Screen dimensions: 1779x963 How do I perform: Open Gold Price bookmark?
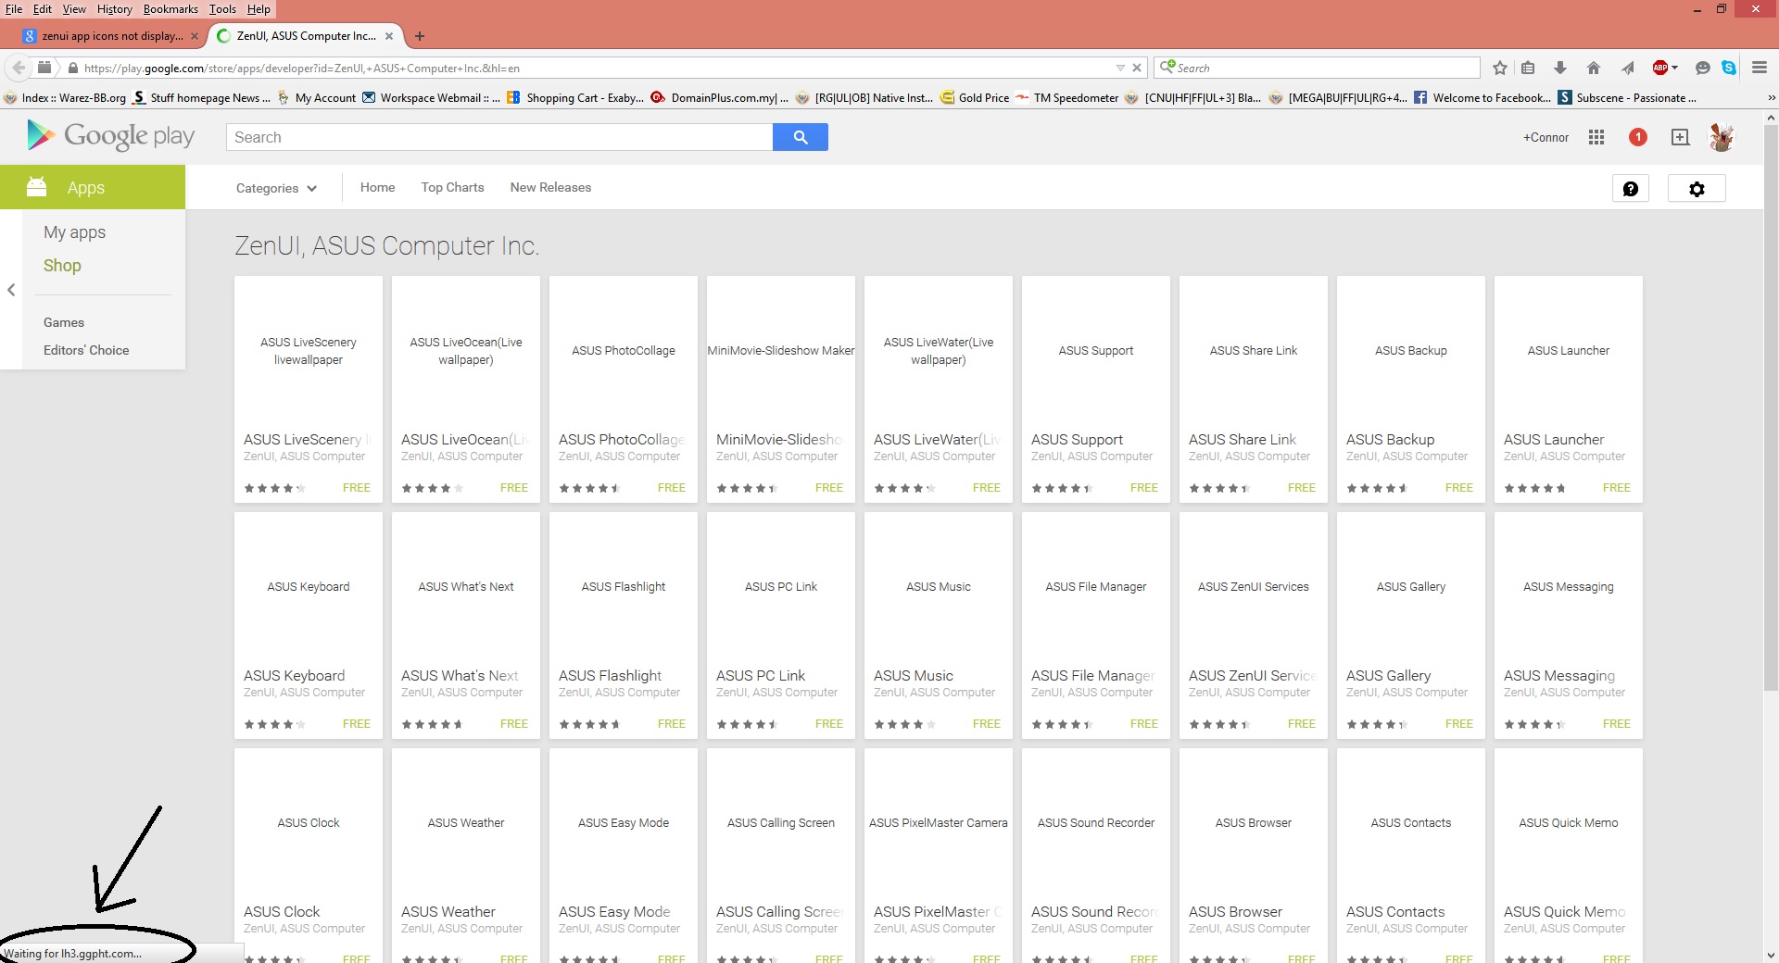975,97
